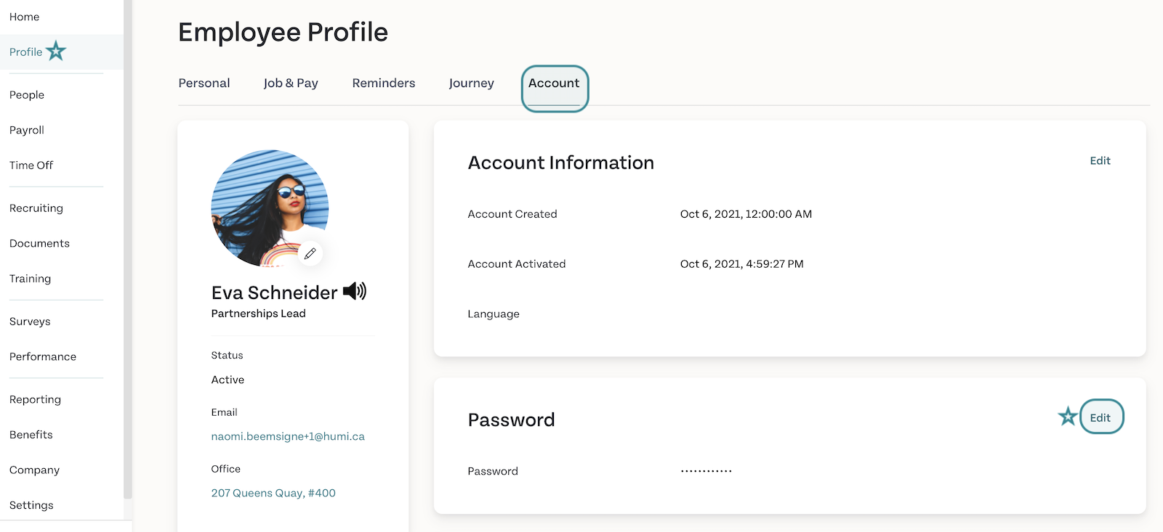
Task: Click the sidebar vertical scrollbar
Action: tap(128, 250)
